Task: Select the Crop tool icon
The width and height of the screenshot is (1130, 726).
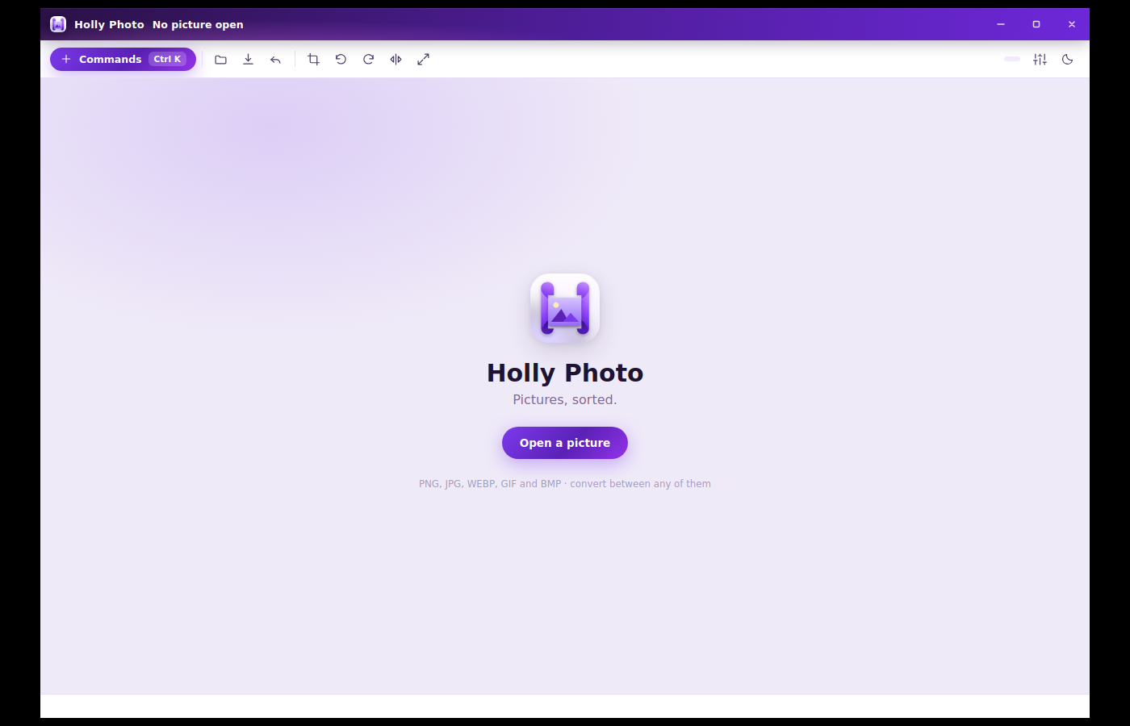Action: coord(313,59)
